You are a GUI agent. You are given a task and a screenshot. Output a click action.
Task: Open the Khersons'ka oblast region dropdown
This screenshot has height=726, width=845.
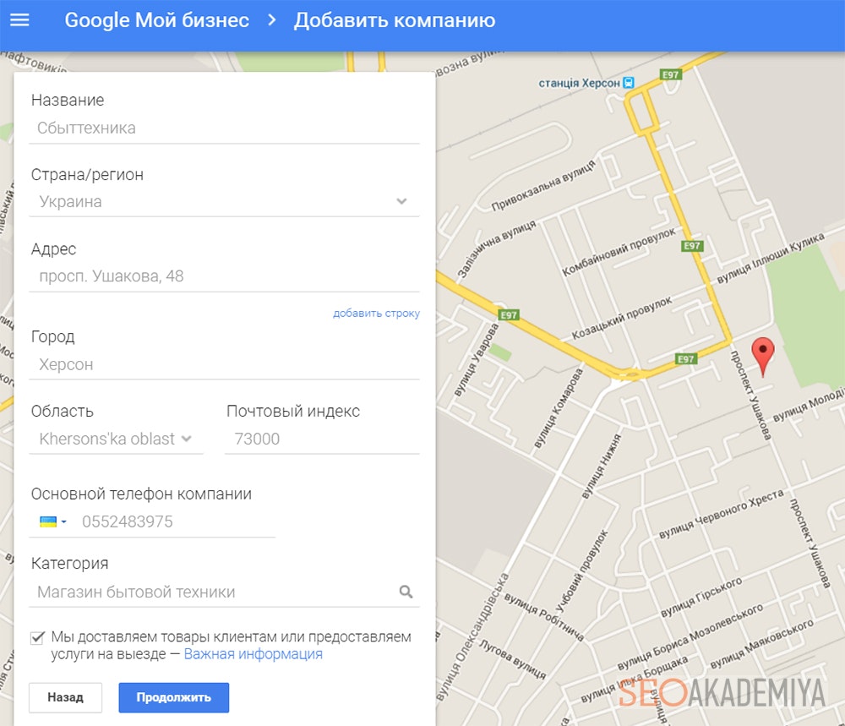point(116,439)
